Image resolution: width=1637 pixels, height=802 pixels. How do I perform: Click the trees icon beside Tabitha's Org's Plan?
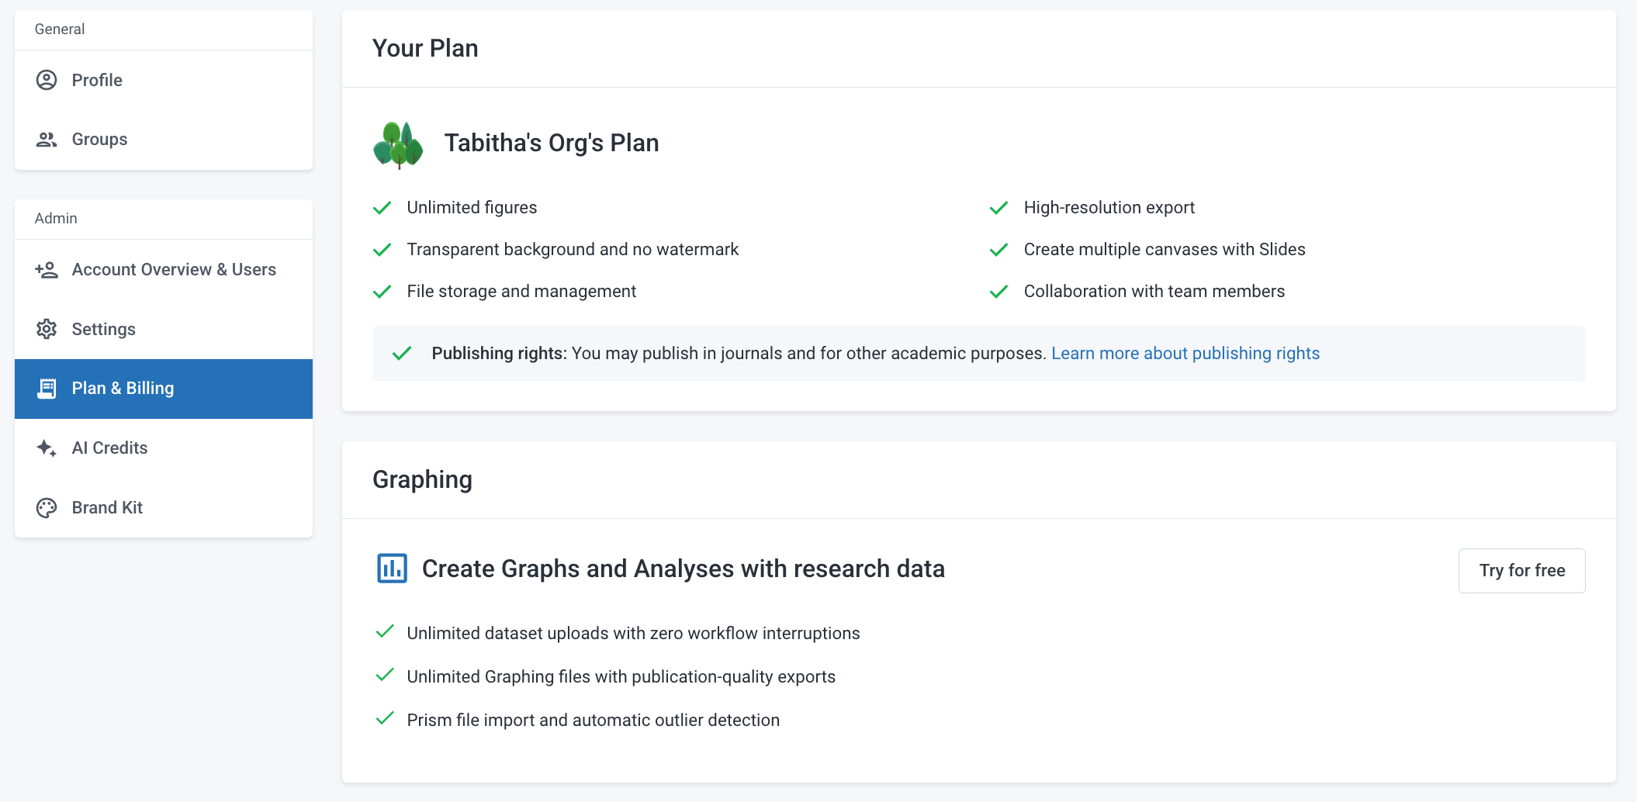point(398,144)
